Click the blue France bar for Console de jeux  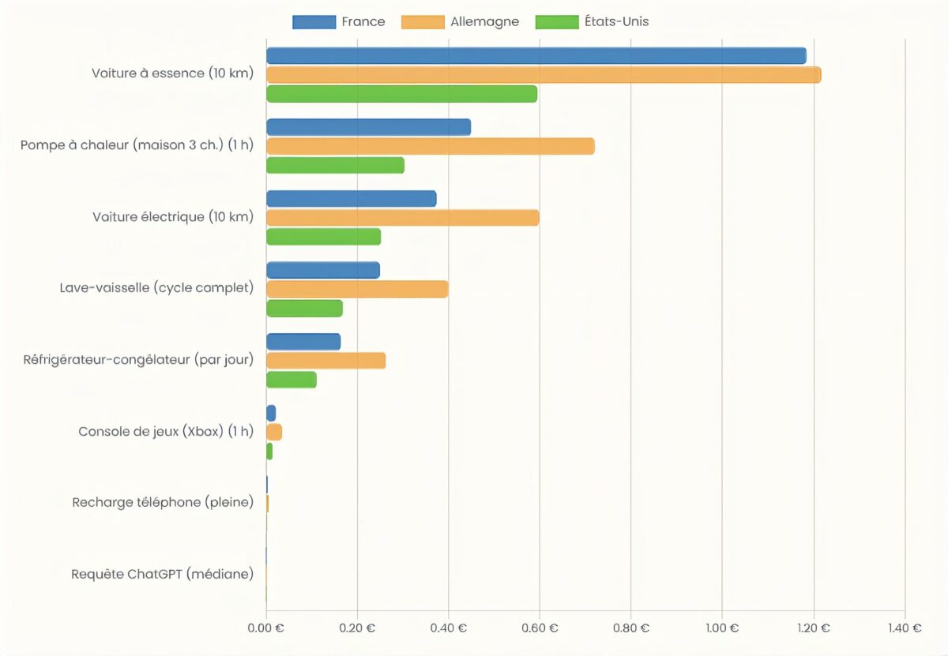[271, 413]
